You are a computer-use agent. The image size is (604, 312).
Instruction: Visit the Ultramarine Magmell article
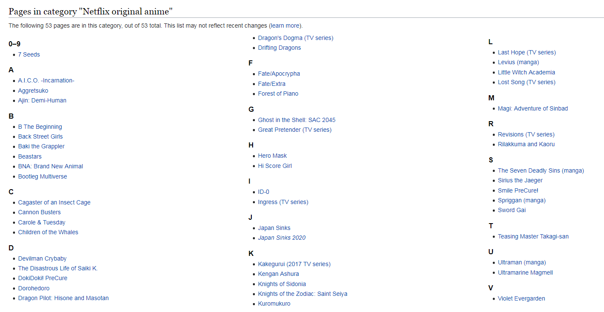pyautogui.click(x=525, y=272)
